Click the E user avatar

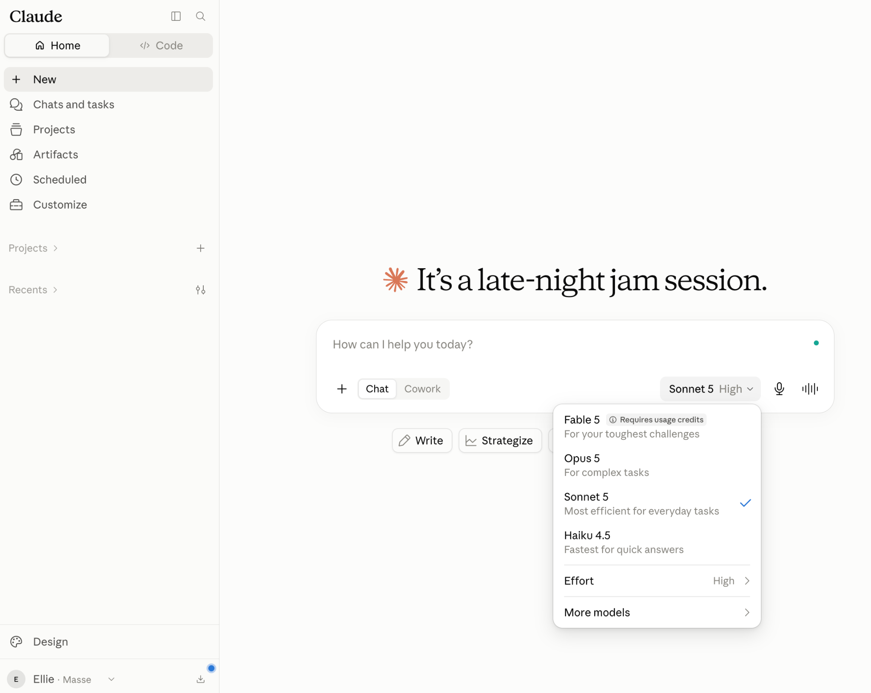point(16,679)
